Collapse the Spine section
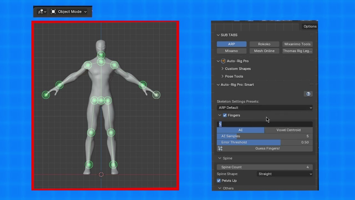 [x=220, y=158]
